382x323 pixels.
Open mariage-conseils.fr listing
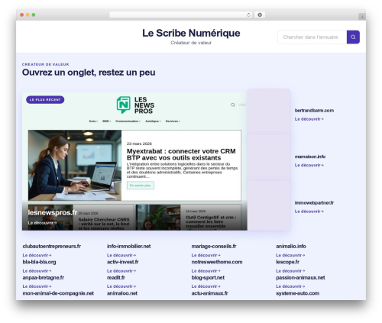pyautogui.click(x=214, y=246)
